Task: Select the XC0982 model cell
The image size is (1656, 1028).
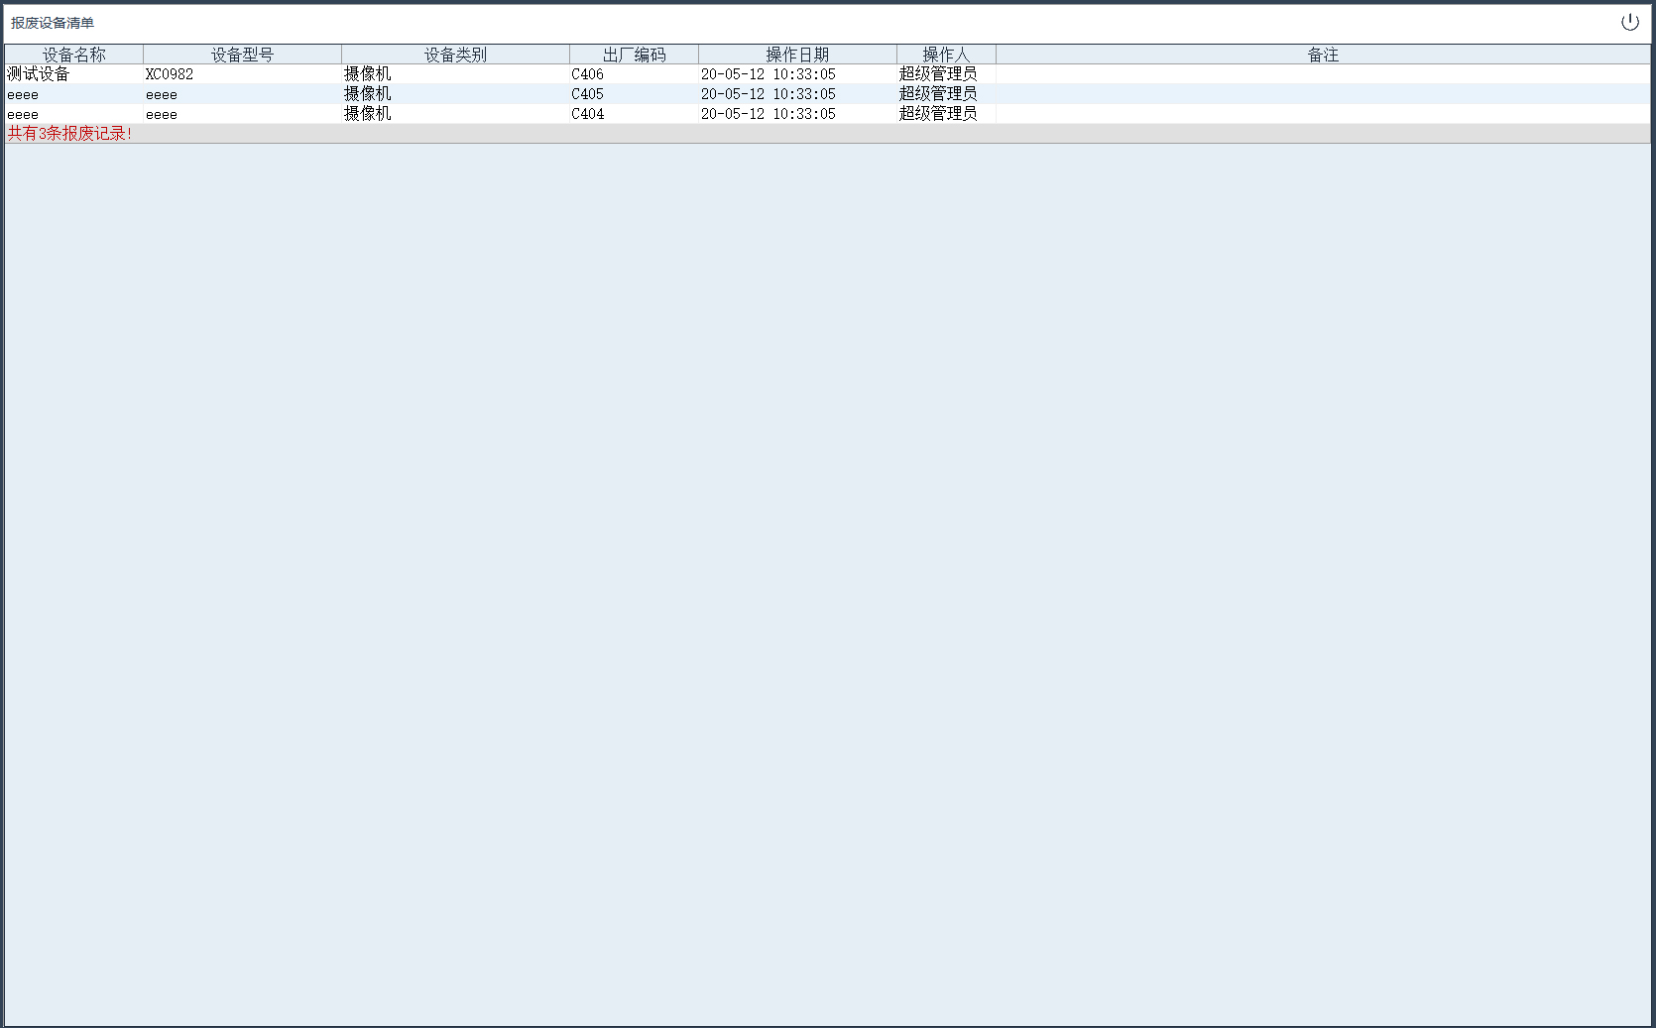Action: 170,74
